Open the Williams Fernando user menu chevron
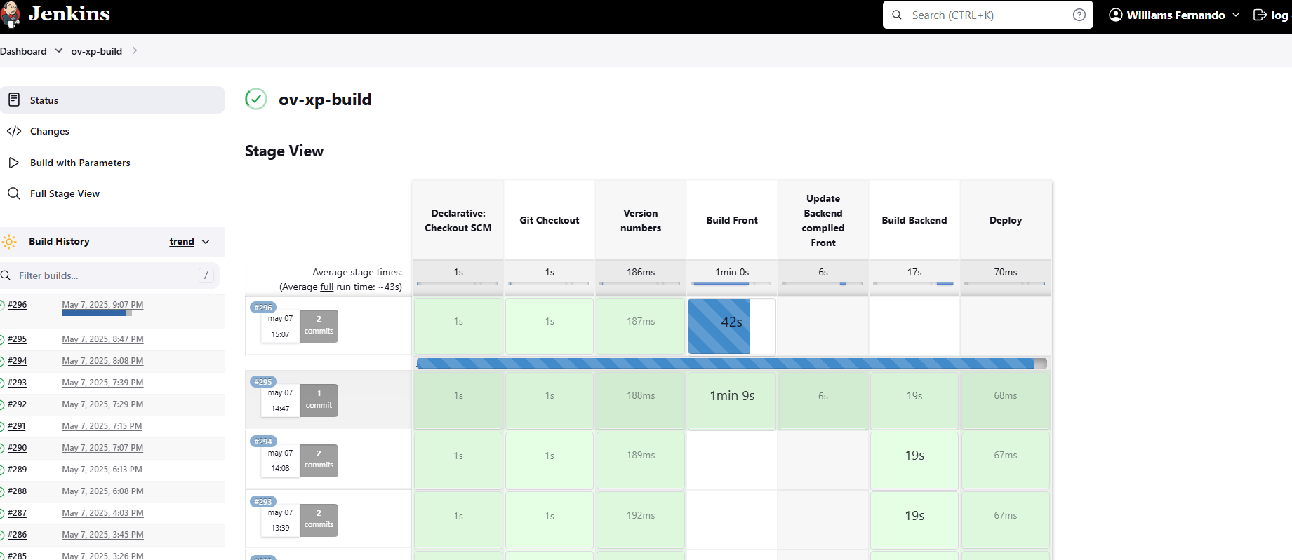The image size is (1292, 560). [x=1236, y=15]
